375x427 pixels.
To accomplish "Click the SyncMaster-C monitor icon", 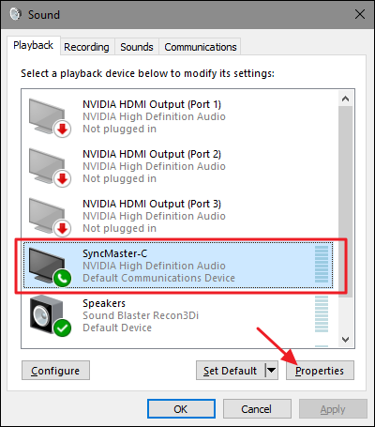I will coord(50,267).
